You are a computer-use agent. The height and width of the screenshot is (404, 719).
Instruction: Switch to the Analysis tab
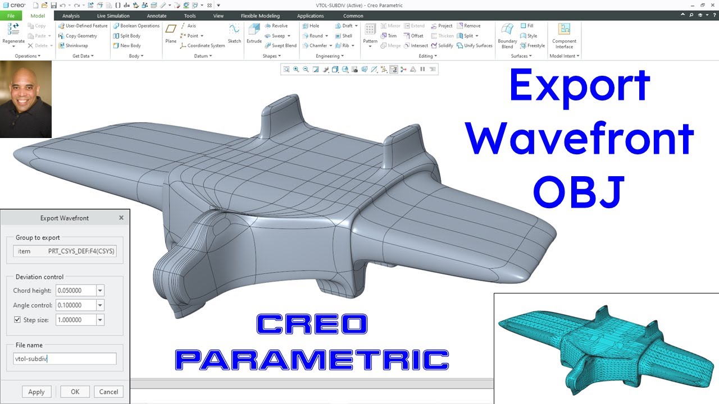tap(71, 16)
